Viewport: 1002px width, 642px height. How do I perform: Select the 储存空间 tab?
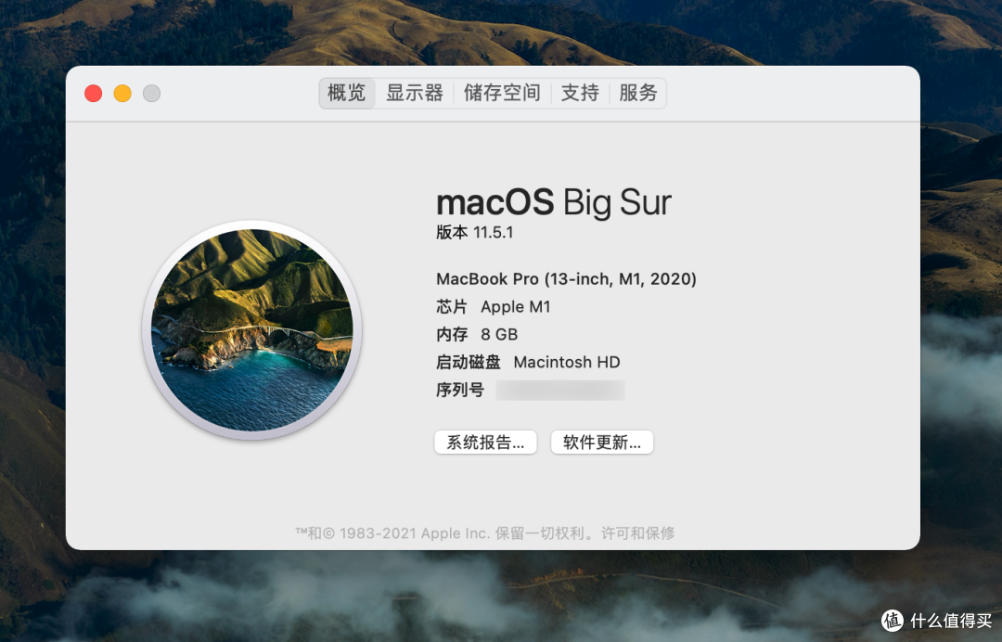point(502,94)
